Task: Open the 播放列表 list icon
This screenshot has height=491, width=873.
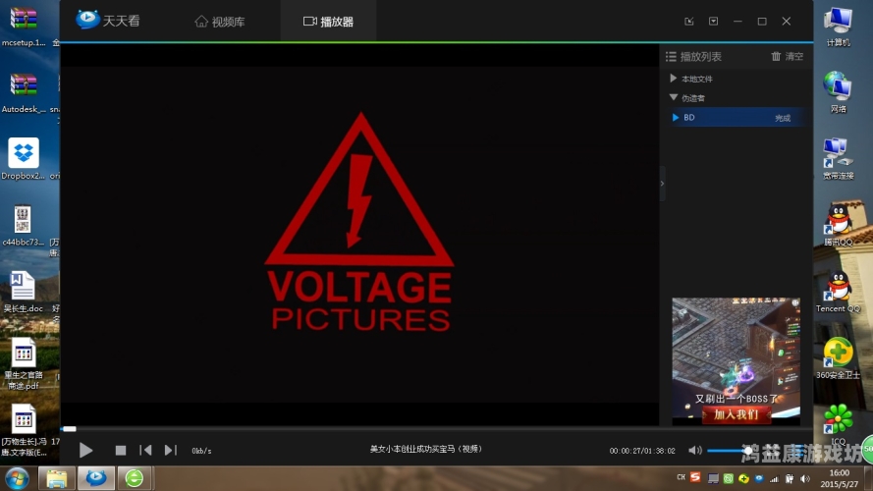Action: coord(671,57)
